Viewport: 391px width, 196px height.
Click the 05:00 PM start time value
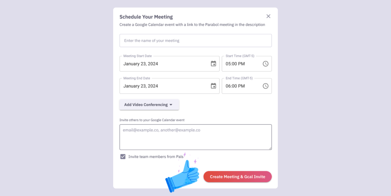235,64
